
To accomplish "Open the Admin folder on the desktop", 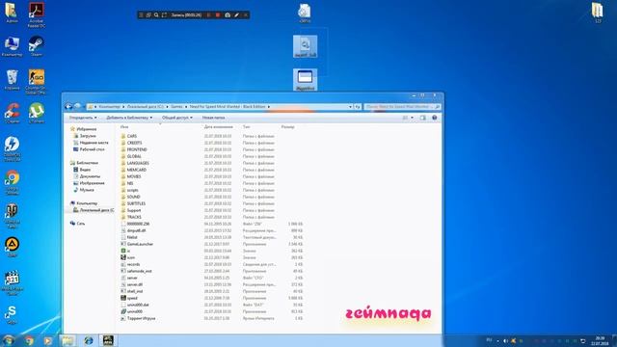I will pos(13,13).
